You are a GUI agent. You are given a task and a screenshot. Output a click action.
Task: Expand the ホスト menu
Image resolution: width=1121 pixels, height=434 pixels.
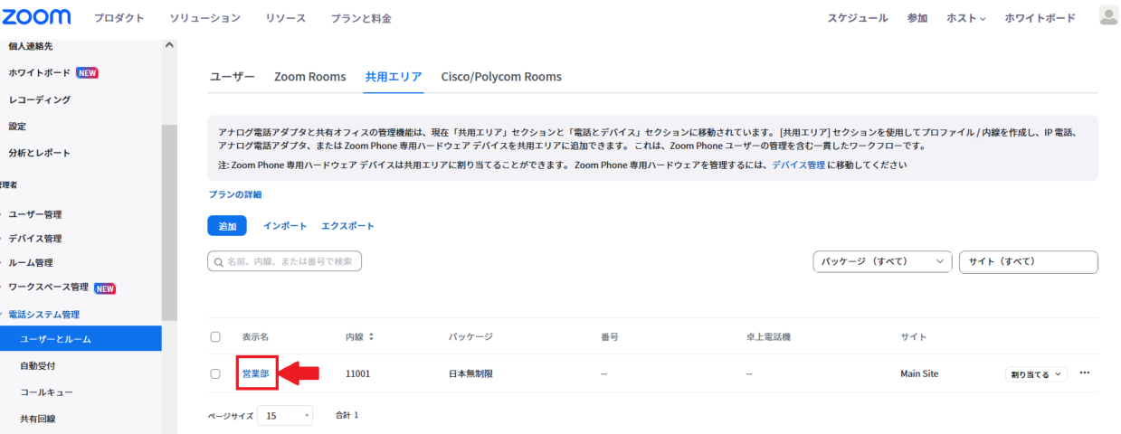point(965,18)
